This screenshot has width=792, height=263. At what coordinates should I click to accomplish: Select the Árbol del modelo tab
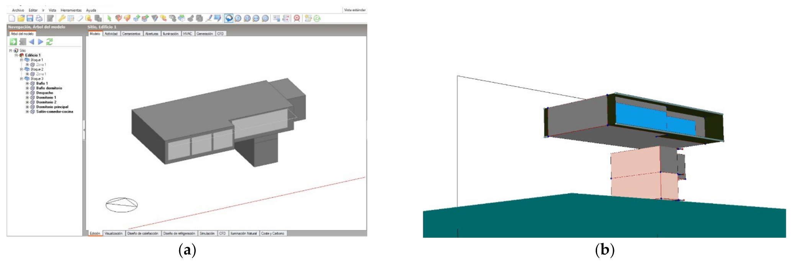(x=22, y=34)
